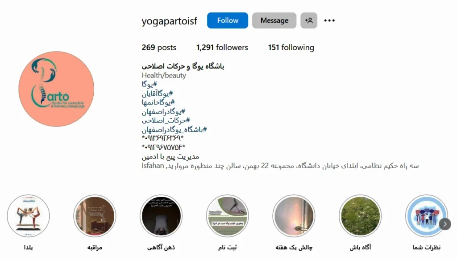Open the three-dot options menu
Image resolution: width=457 pixels, height=259 pixels.
[x=329, y=20]
